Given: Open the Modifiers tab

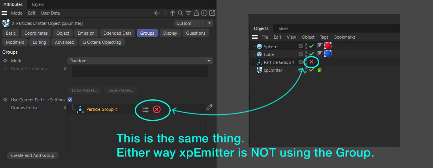Looking at the screenshot, I should 15,42.
